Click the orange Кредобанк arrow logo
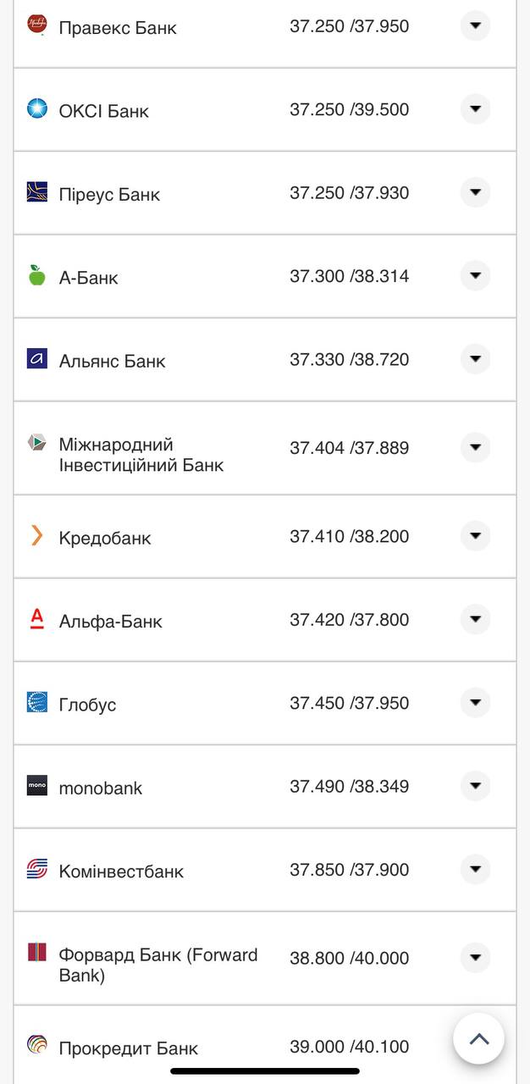 click(36, 535)
